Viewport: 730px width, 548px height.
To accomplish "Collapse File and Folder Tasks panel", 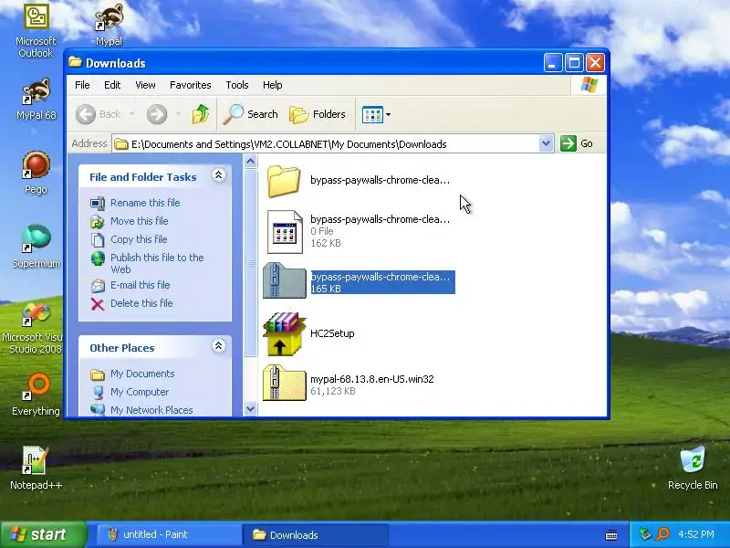I will click(x=218, y=175).
